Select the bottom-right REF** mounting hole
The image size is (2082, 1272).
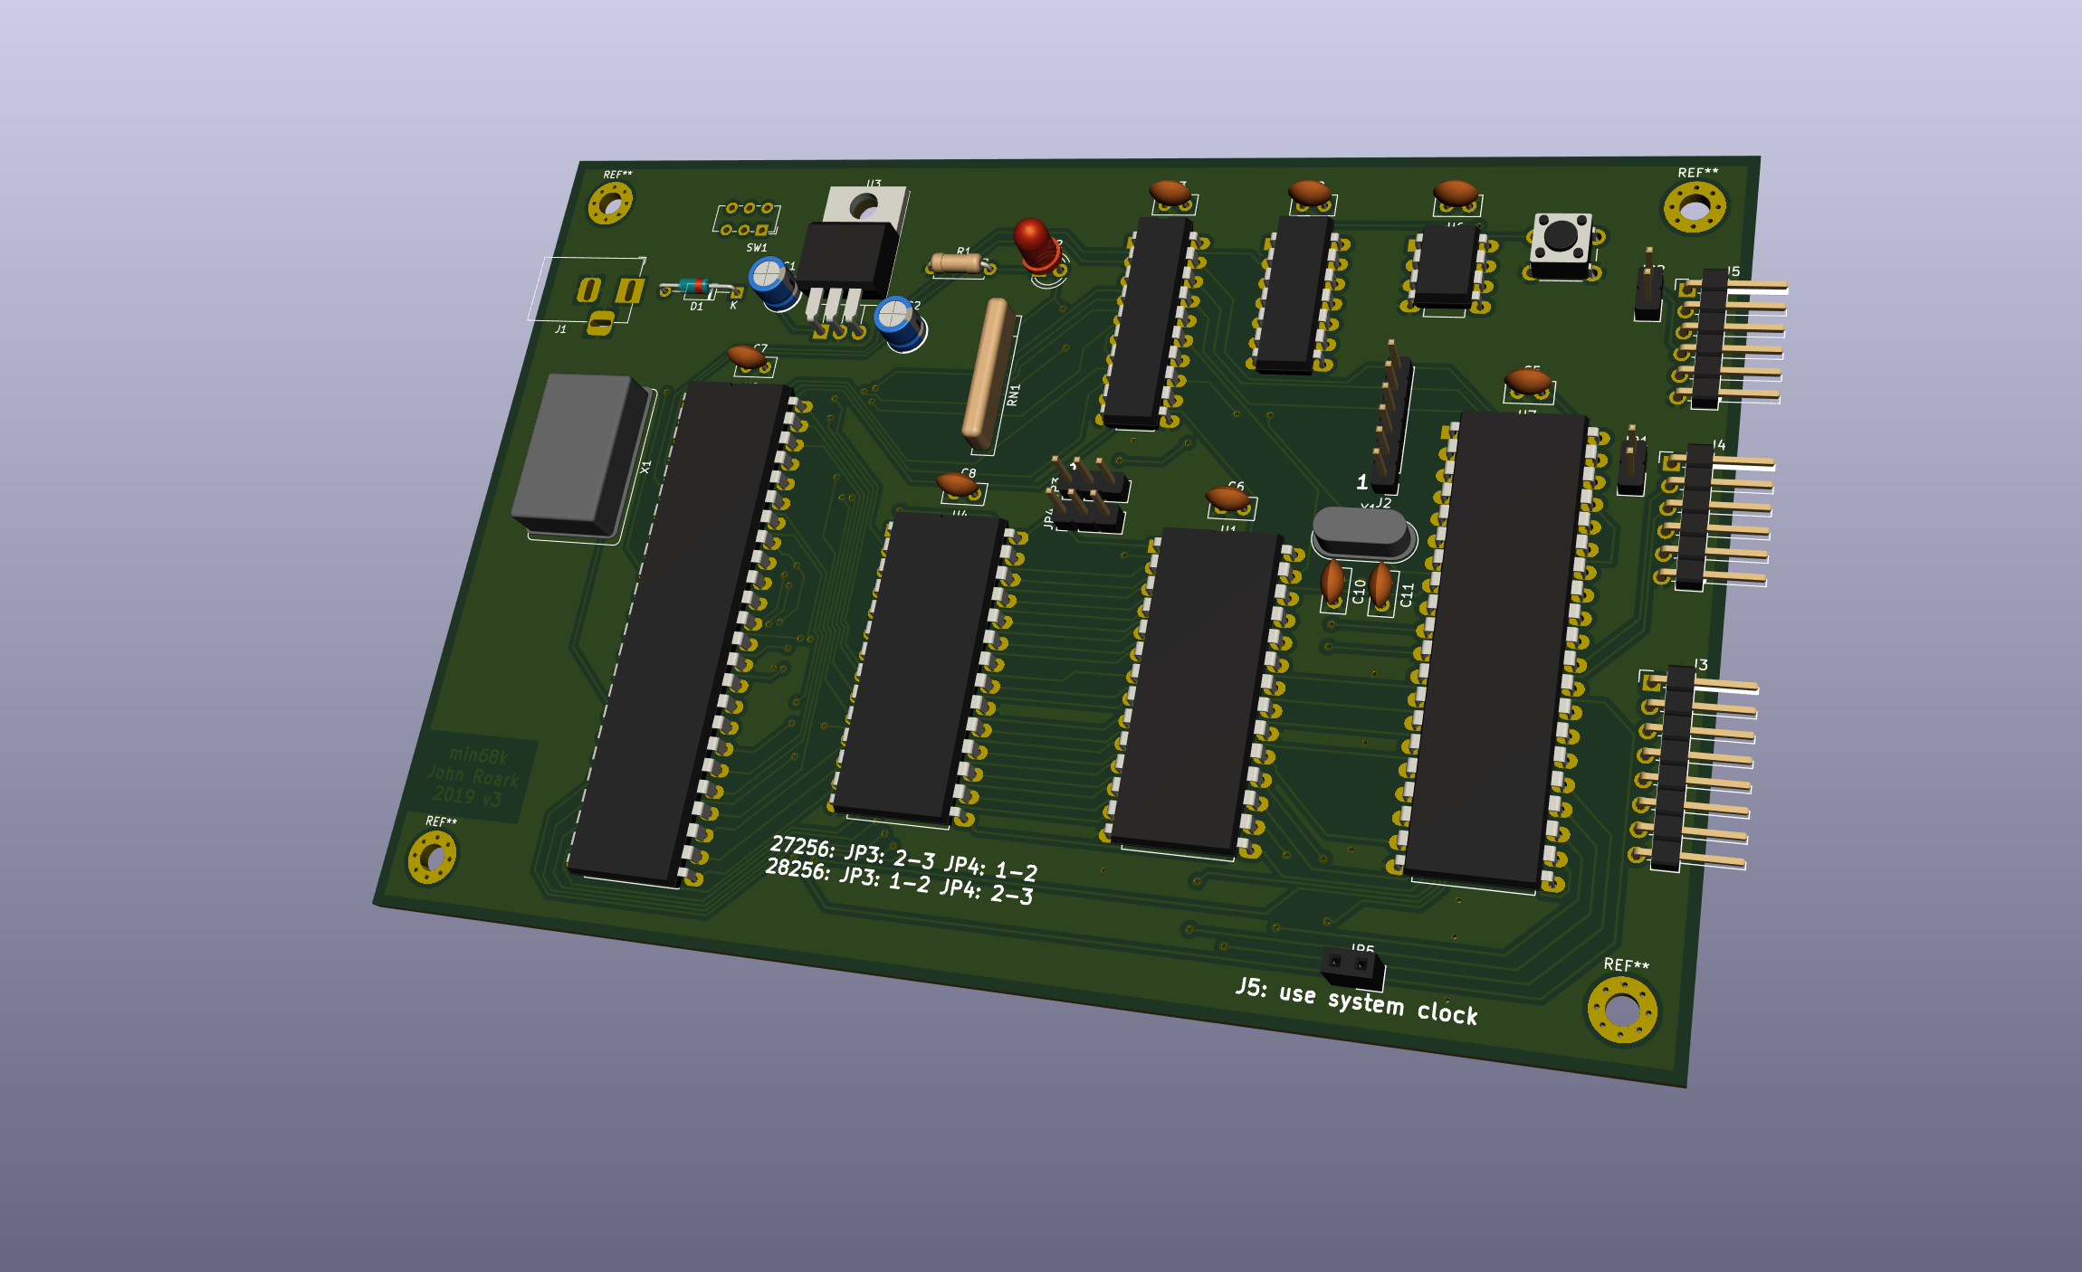coord(1621,1010)
